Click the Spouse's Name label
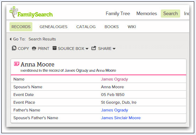This screenshot has height=135, width=196. coord(28,87)
